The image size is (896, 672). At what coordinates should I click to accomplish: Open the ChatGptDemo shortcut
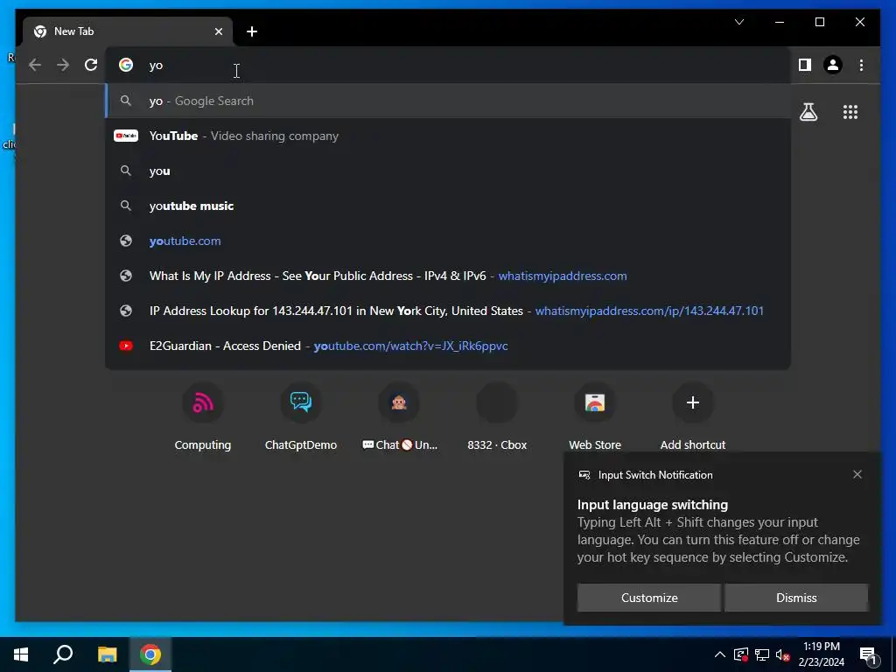(x=301, y=417)
